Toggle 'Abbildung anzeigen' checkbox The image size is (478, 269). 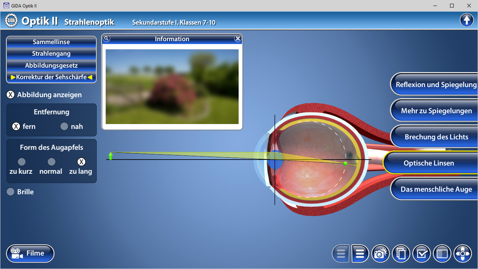pyautogui.click(x=10, y=95)
